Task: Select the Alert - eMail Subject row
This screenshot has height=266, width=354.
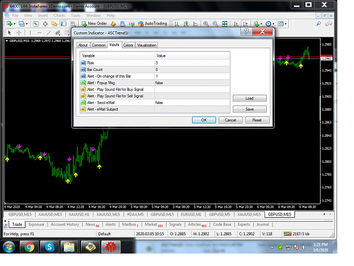Action: (x=155, y=109)
